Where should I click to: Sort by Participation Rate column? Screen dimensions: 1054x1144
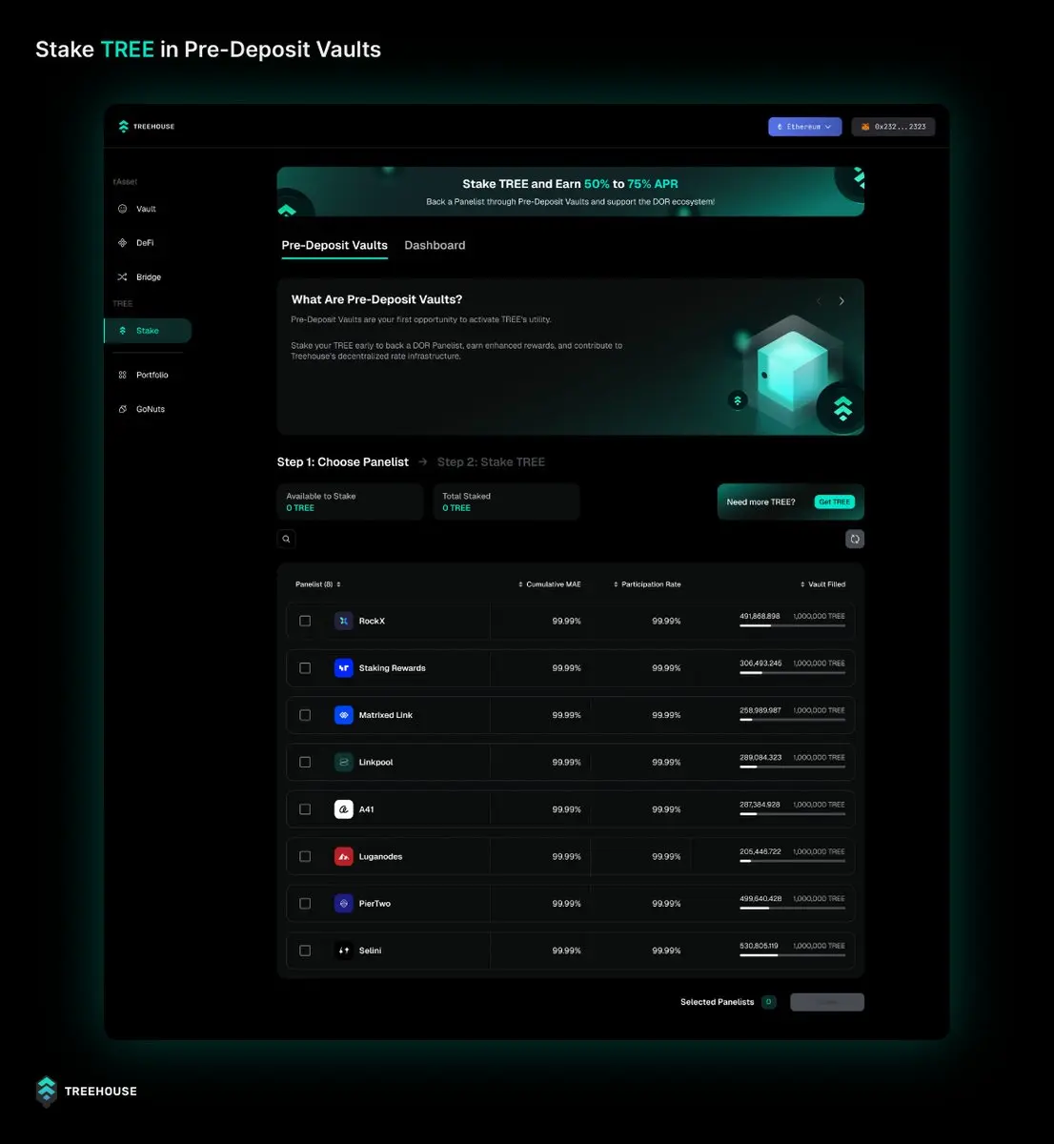(647, 584)
